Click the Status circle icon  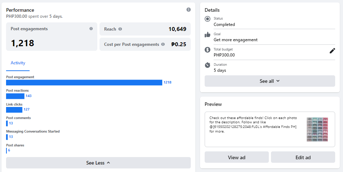(x=208, y=19)
